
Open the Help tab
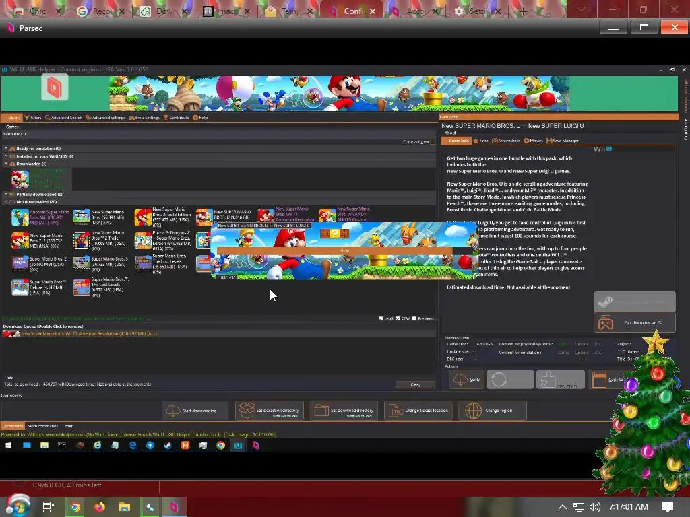pos(200,118)
